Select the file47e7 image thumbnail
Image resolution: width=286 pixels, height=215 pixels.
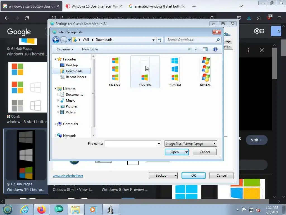tap(115, 69)
